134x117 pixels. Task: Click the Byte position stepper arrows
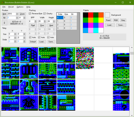click(x=17, y=14)
